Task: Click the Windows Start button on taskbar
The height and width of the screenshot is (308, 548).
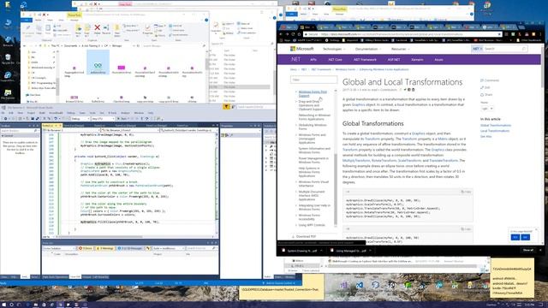Action: pos(3,305)
